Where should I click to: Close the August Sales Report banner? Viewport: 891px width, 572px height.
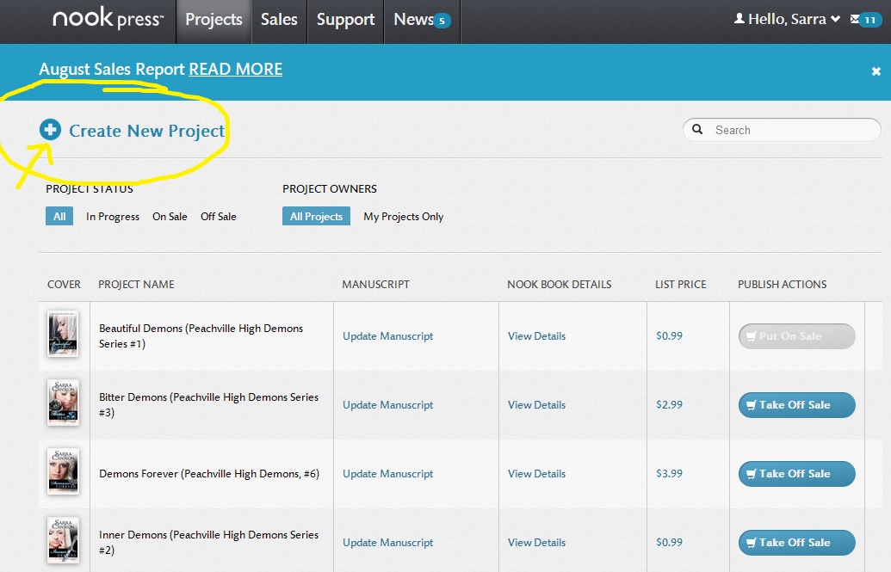point(876,71)
